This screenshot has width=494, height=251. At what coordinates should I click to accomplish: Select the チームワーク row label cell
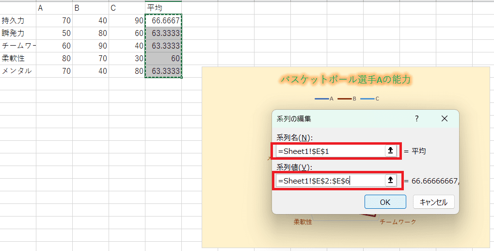(18, 46)
